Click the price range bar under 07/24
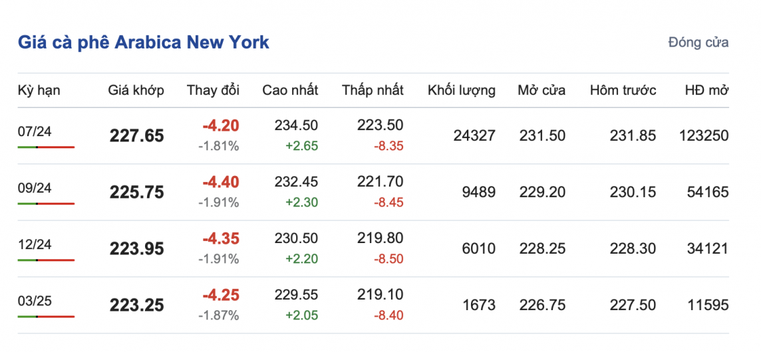Image resolution: width=761 pixels, height=352 pixels. pos(46,147)
